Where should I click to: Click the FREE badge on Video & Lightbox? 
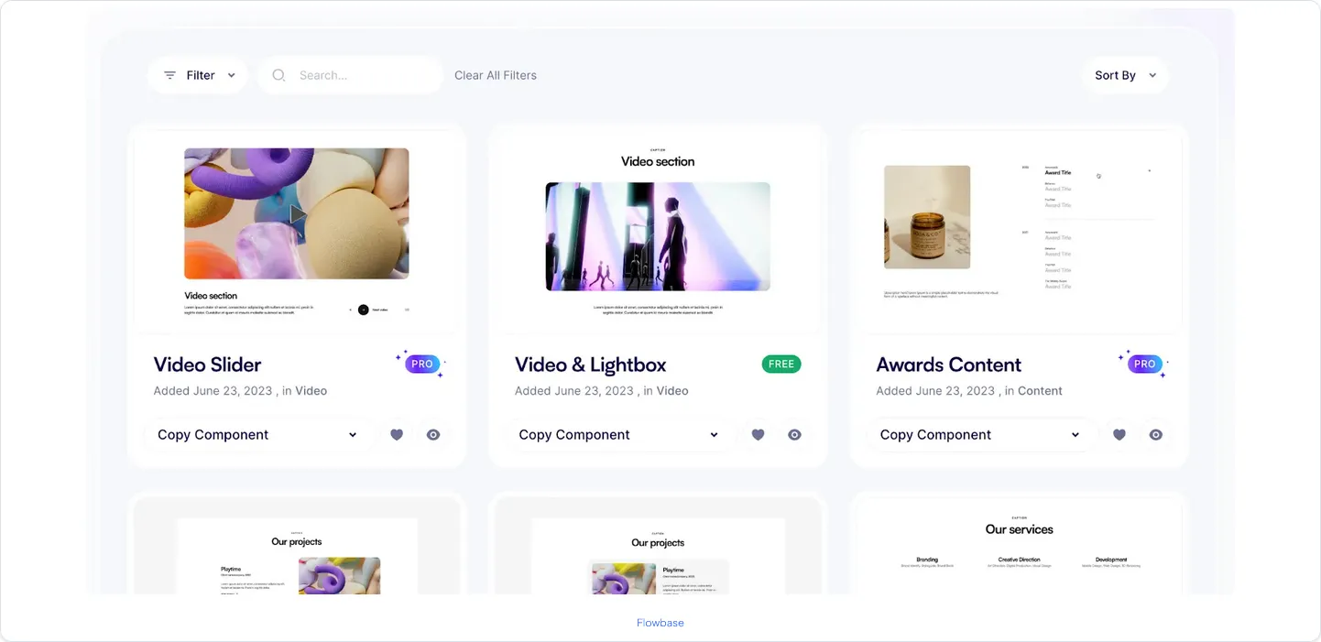[781, 364]
